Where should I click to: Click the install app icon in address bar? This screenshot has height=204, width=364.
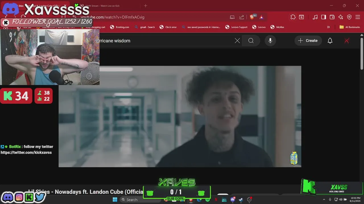(232, 17)
